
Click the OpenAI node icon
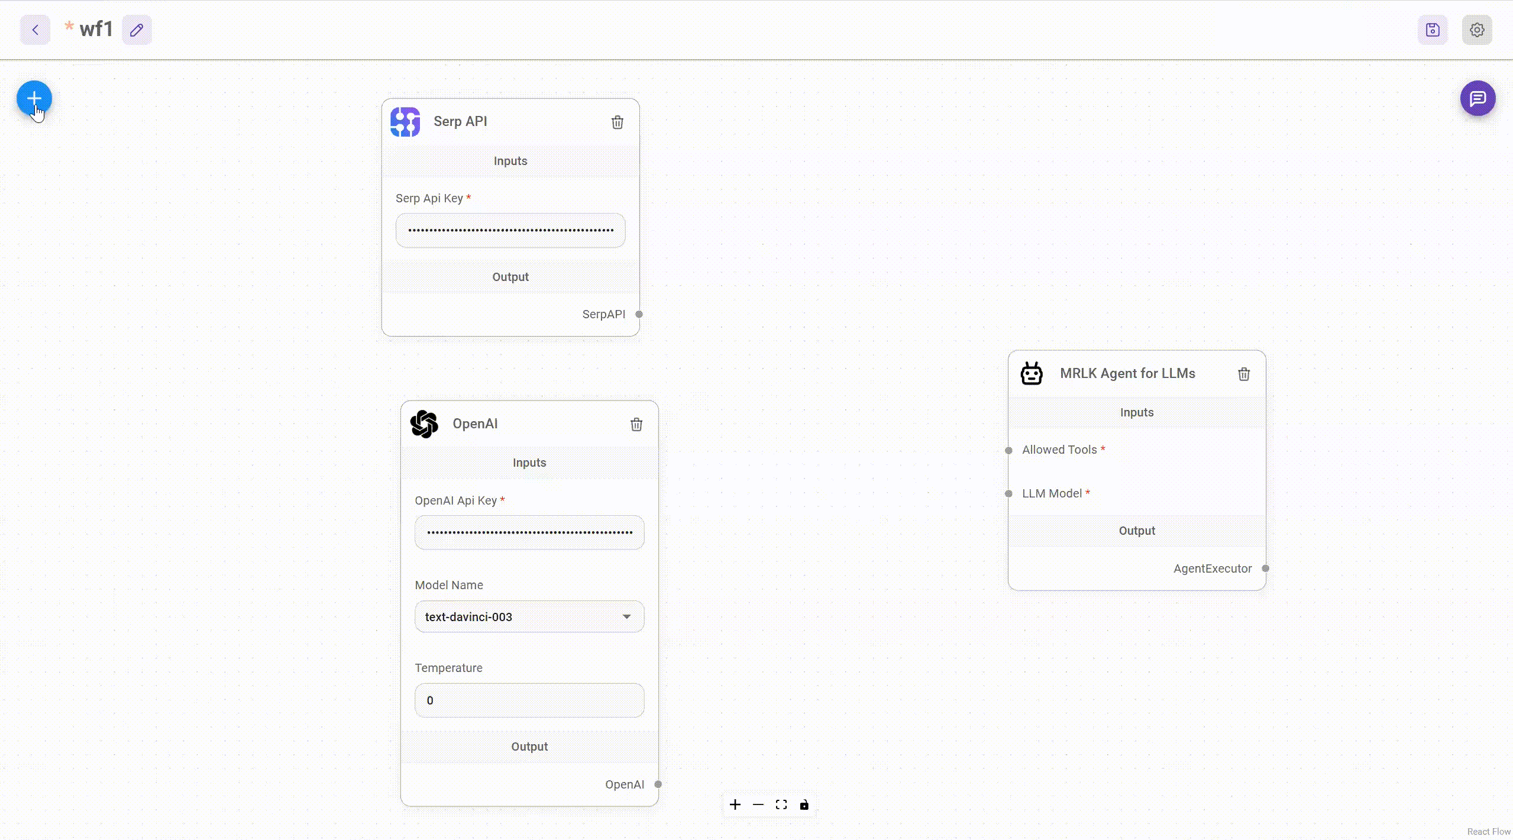click(x=424, y=423)
